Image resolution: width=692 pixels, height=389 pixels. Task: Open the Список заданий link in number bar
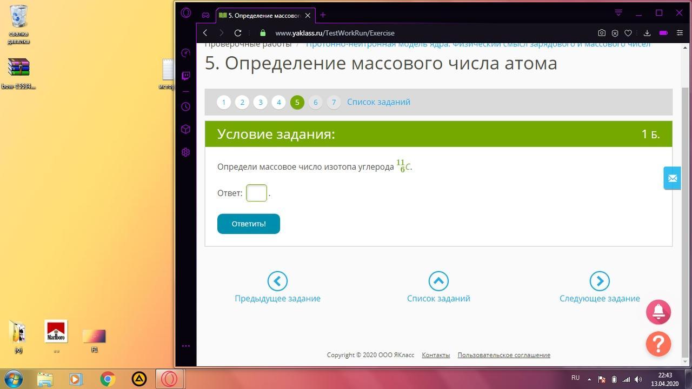point(378,102)
